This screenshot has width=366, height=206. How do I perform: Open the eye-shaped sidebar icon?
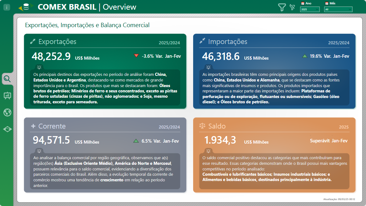[x=7, y=129]
